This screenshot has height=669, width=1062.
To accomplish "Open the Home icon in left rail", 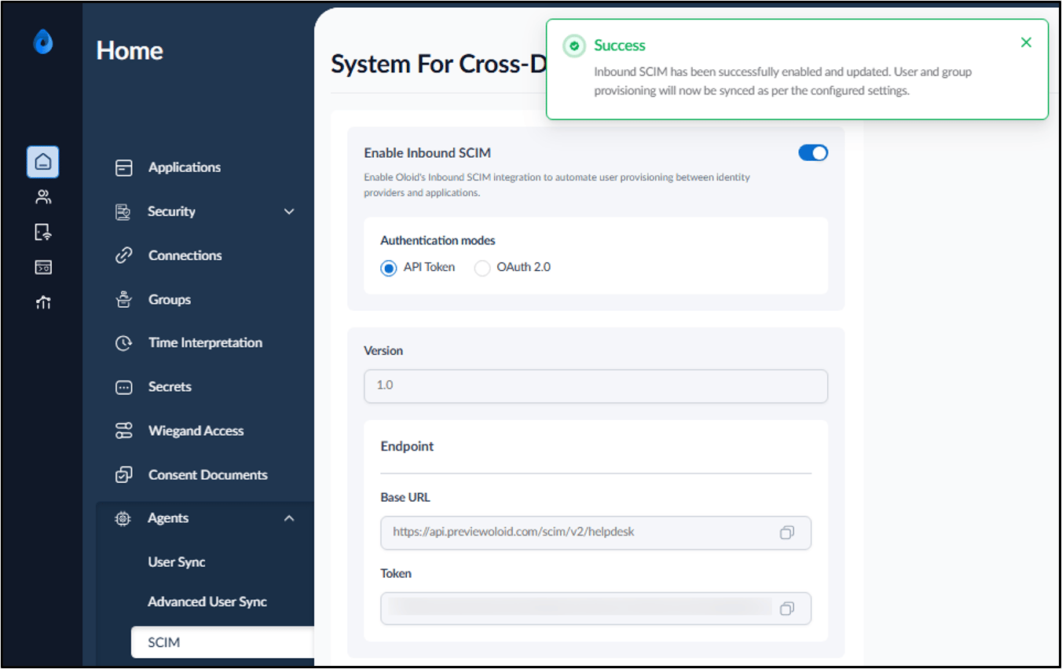I will click(43, 162).
